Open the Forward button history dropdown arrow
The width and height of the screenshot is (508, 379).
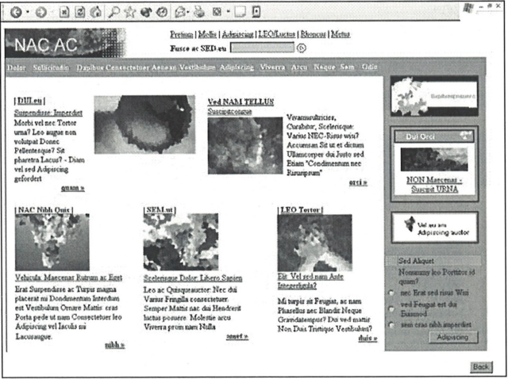52,13
